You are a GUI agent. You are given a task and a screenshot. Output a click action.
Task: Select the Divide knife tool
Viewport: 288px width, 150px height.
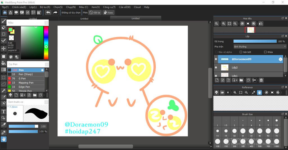pyautogui.click(x=3, y=125)
